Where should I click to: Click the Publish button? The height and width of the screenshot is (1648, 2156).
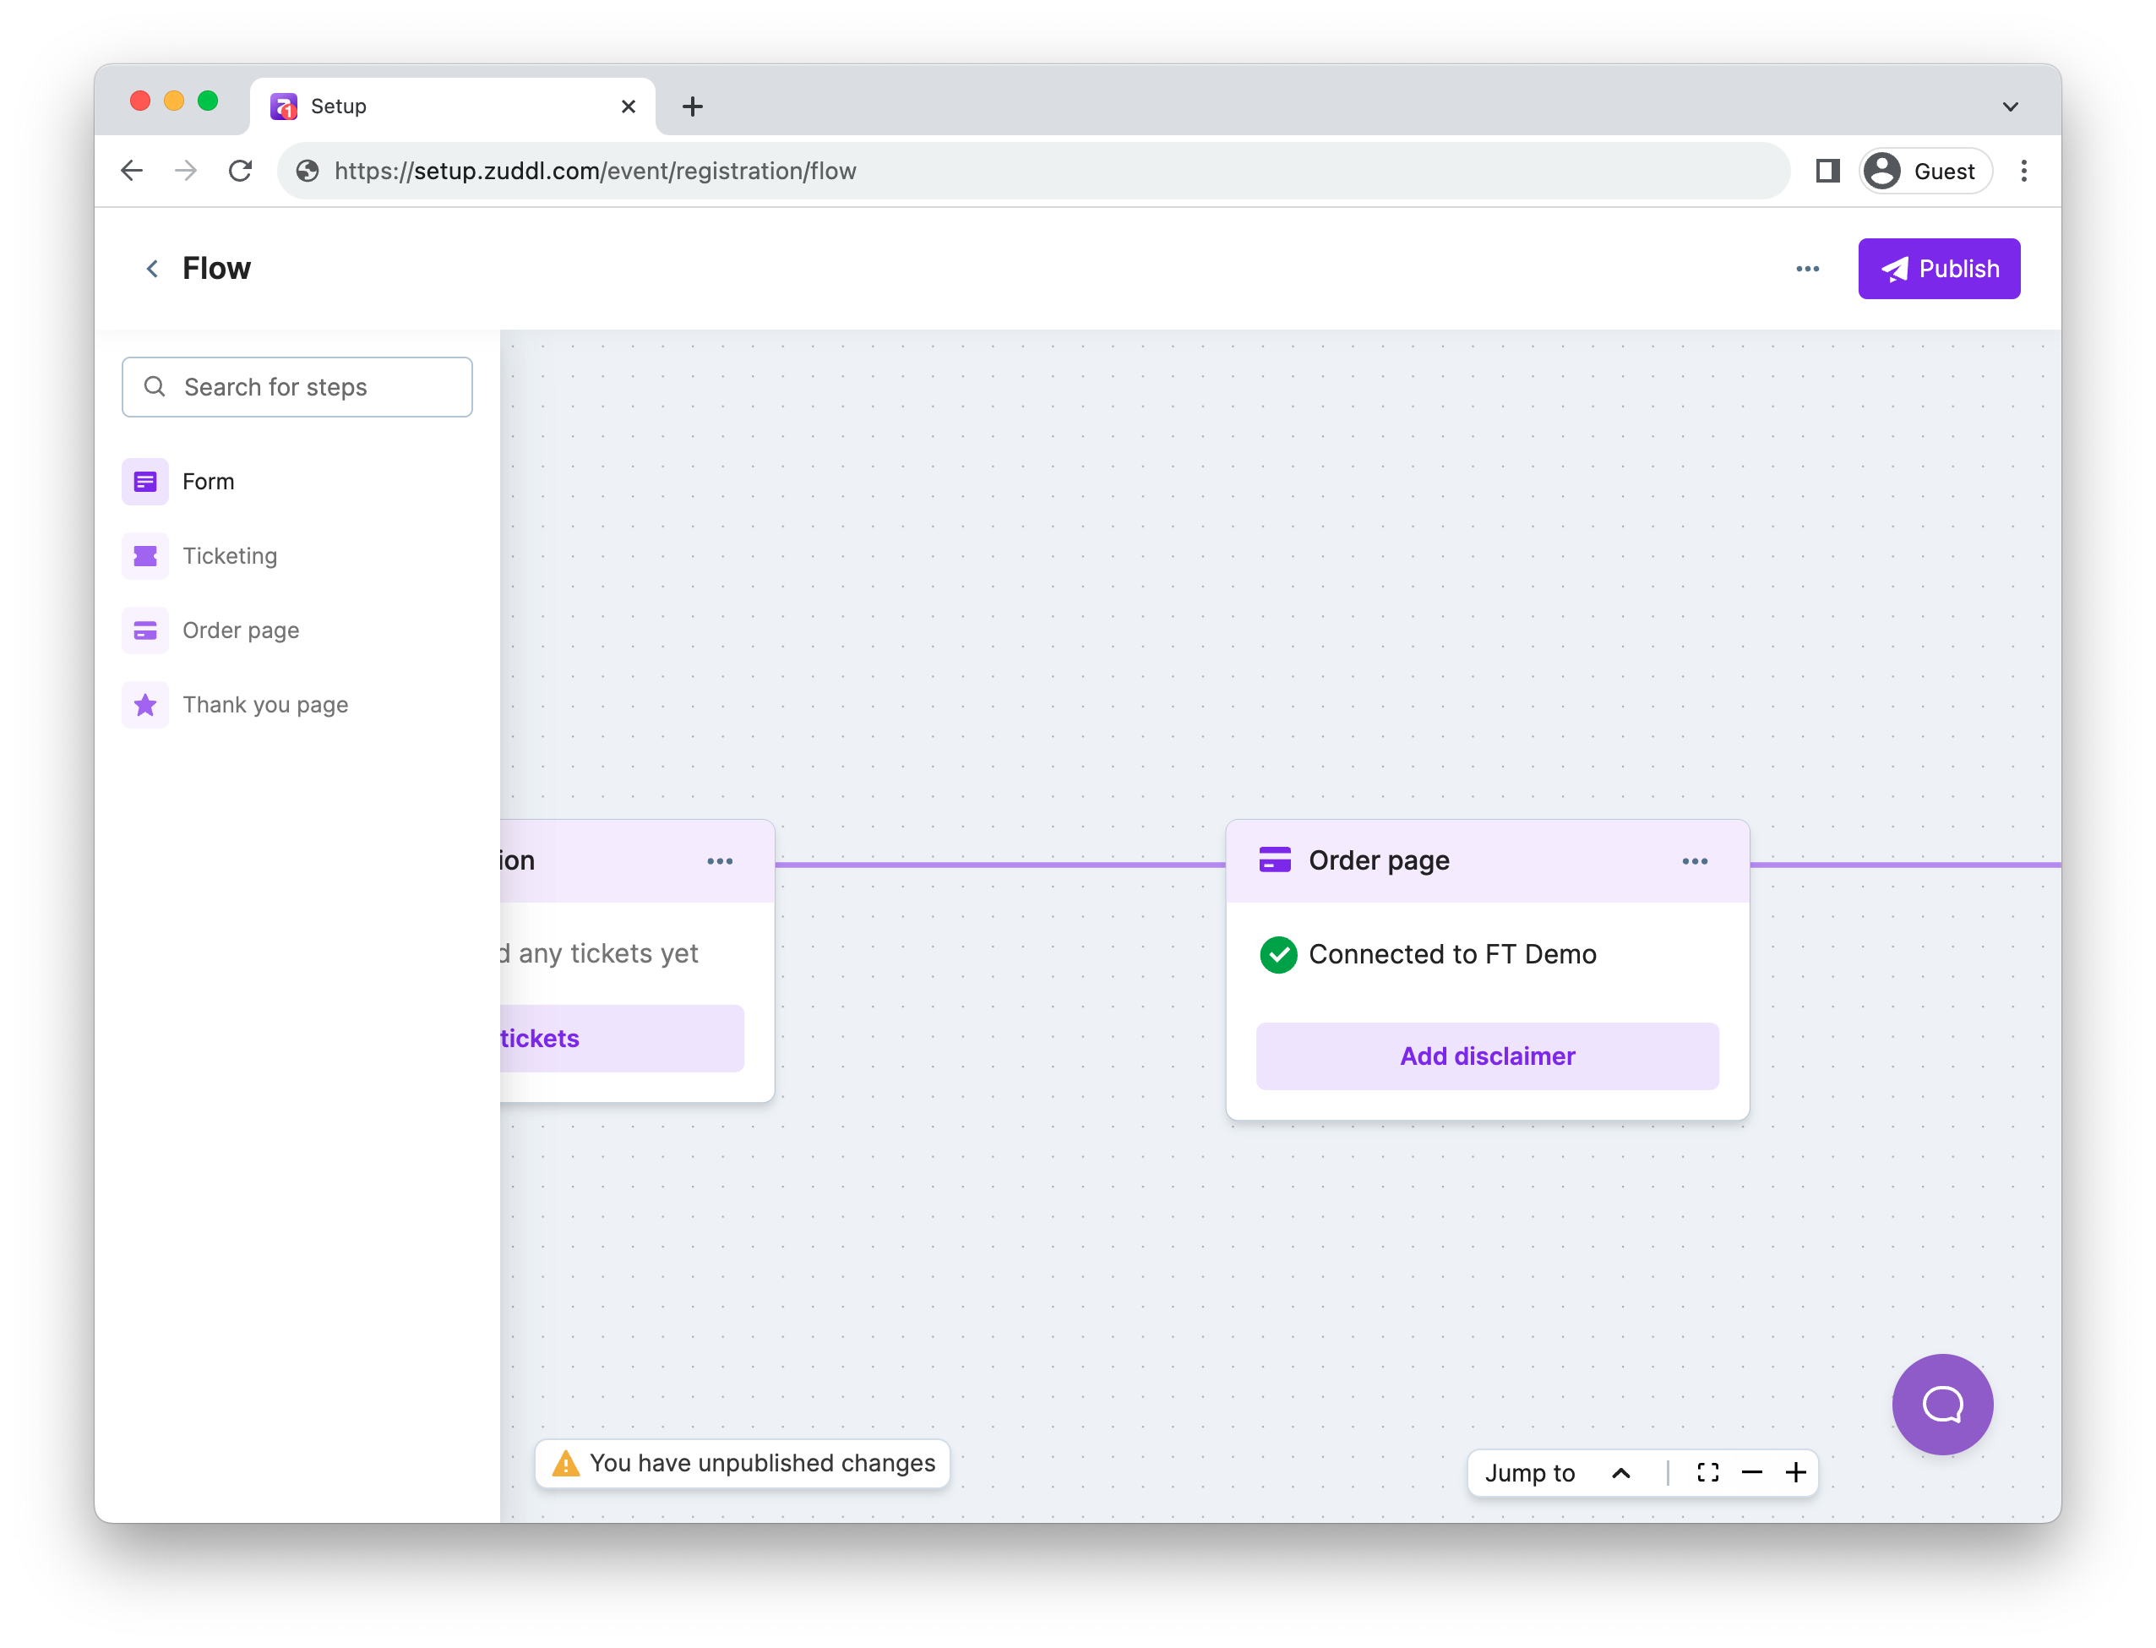tap(1938, 269)
